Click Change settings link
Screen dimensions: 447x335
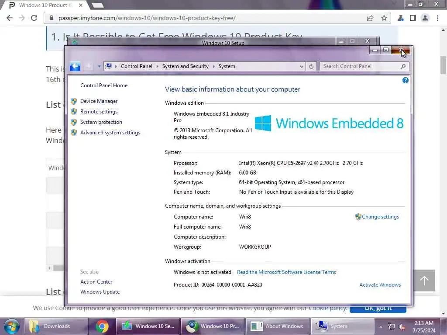pos(380,217)
